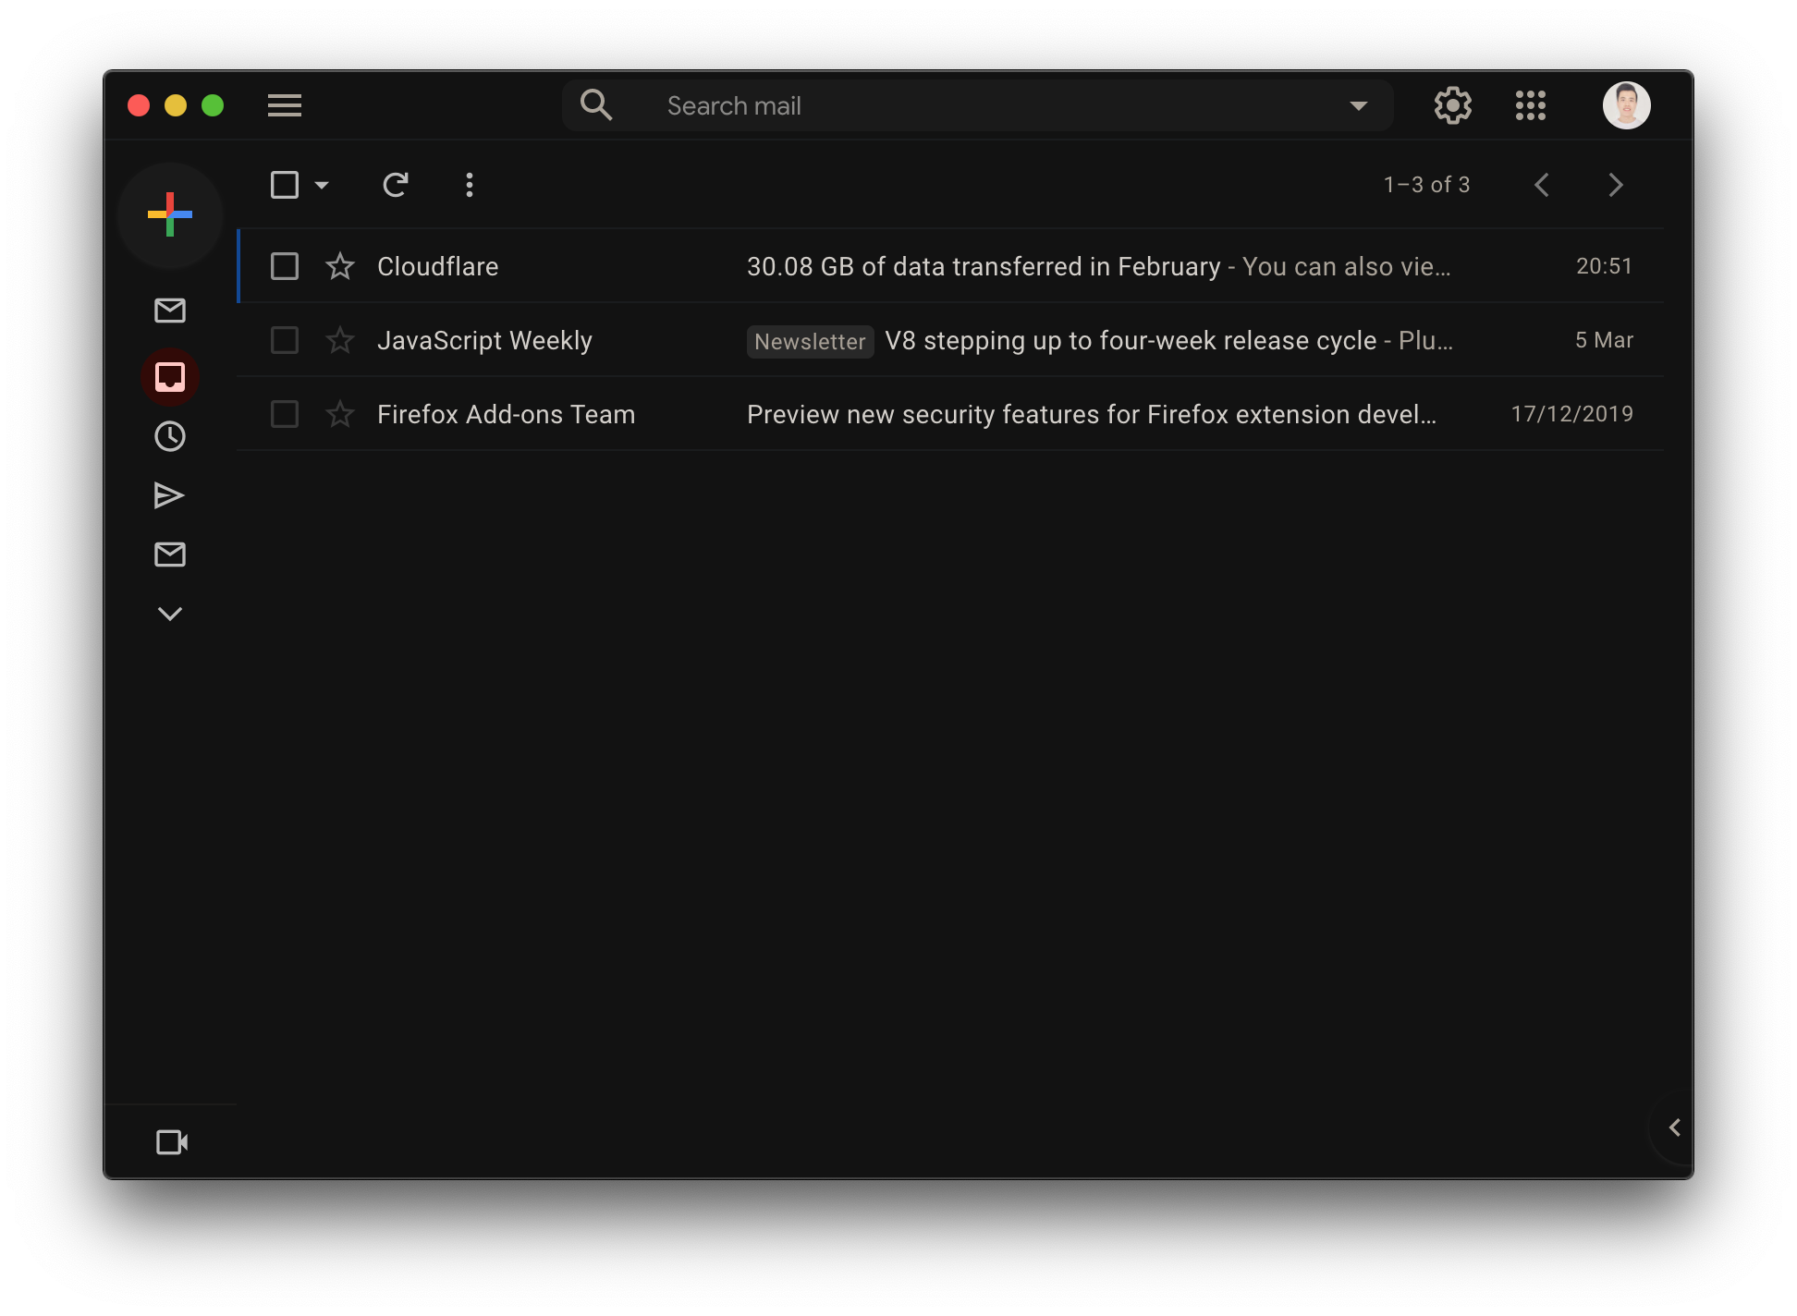The width and height of the screenshot is (1797, 1316).
Task: Open the Snoozed clock icon in sidebar
Action: 170,436
